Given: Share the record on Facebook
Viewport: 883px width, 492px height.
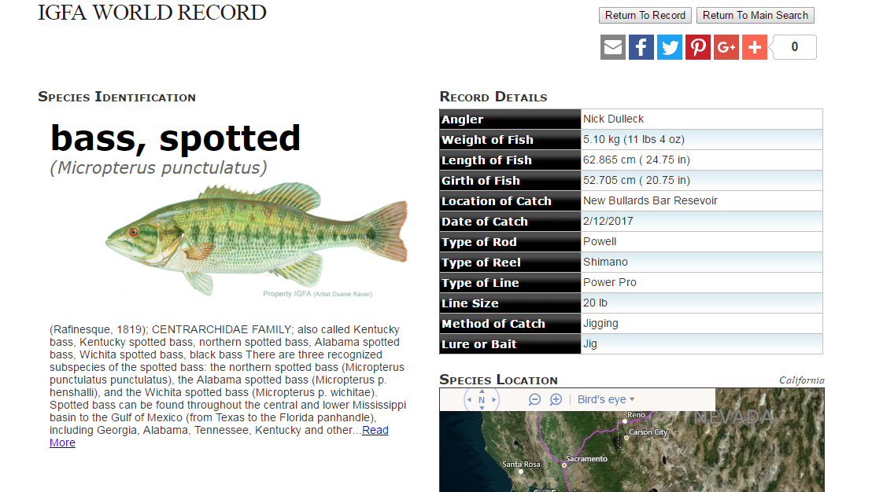Looking at the screenshot, I should 641,47.
